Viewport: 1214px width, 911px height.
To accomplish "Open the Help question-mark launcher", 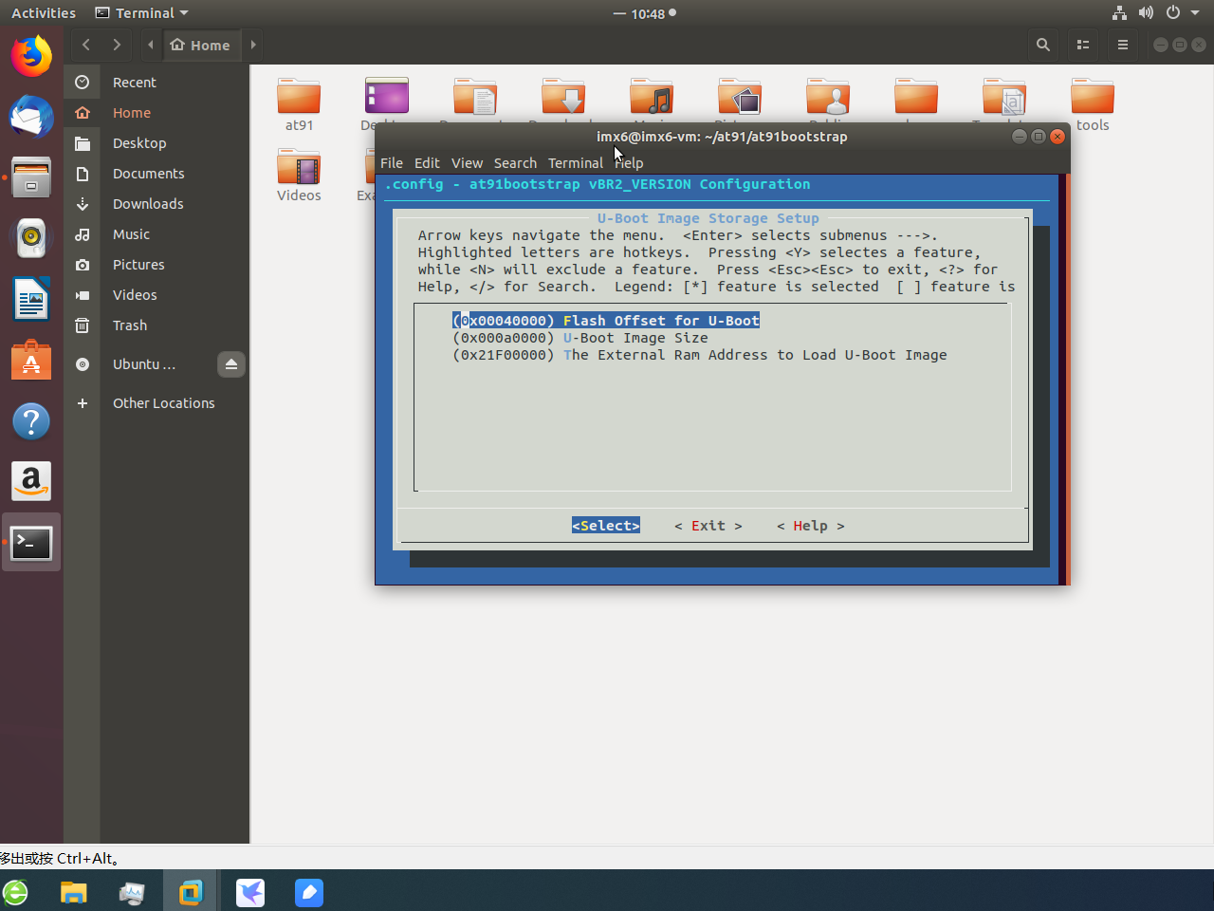I will [x=31, y=420].
